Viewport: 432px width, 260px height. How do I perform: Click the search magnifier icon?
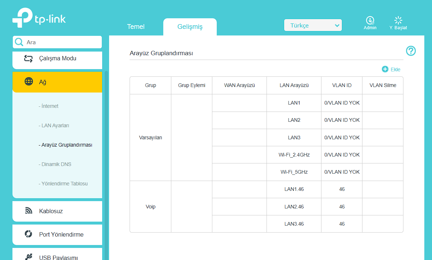[19, 42]
